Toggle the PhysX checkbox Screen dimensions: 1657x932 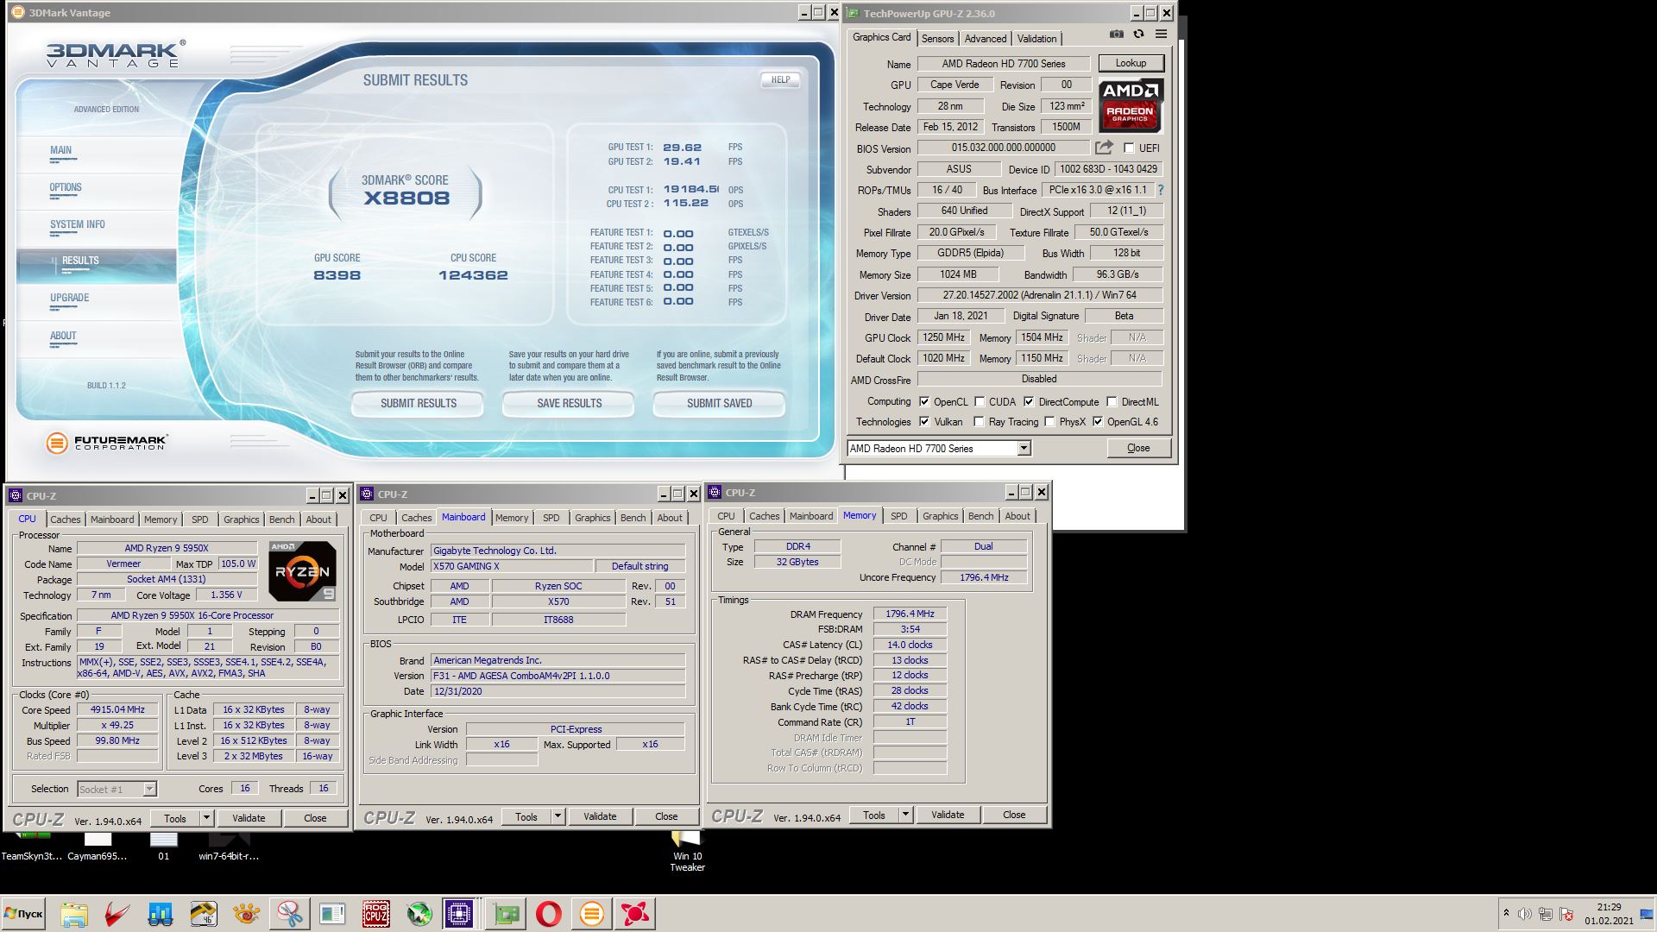[x=1049, y=422]
